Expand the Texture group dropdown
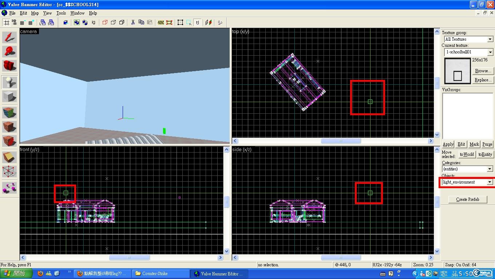Image resolution: width=495 pixels, height=279 pixels. point(490,39)
